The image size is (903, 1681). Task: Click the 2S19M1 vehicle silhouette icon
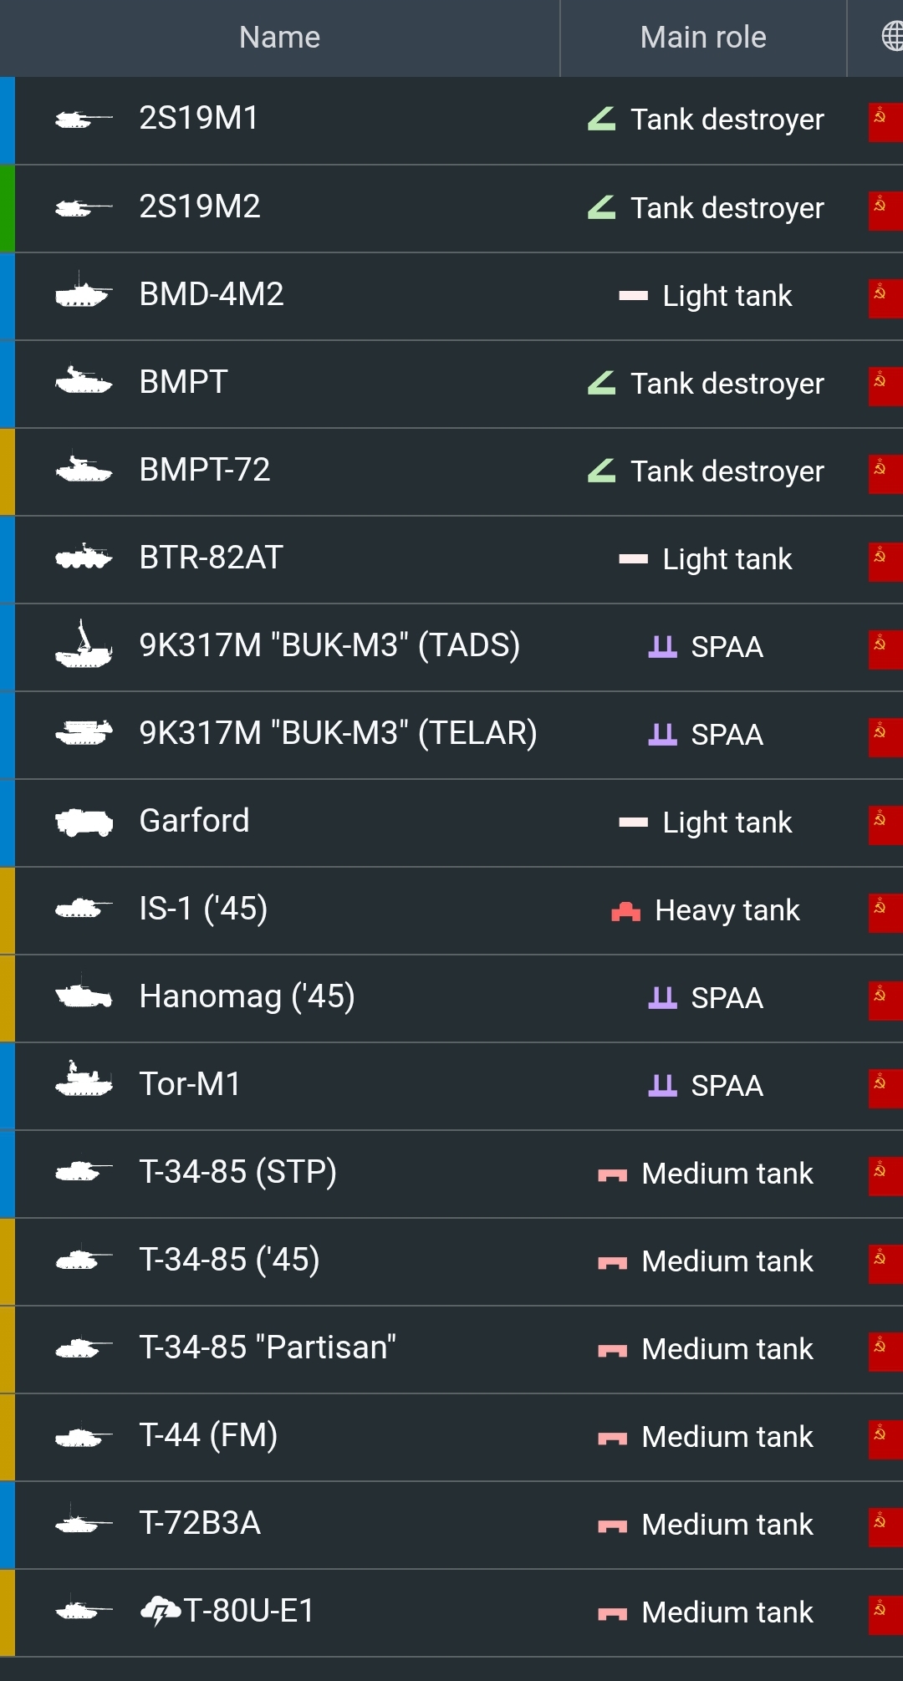pyautogui.click(x=83, y=120)
